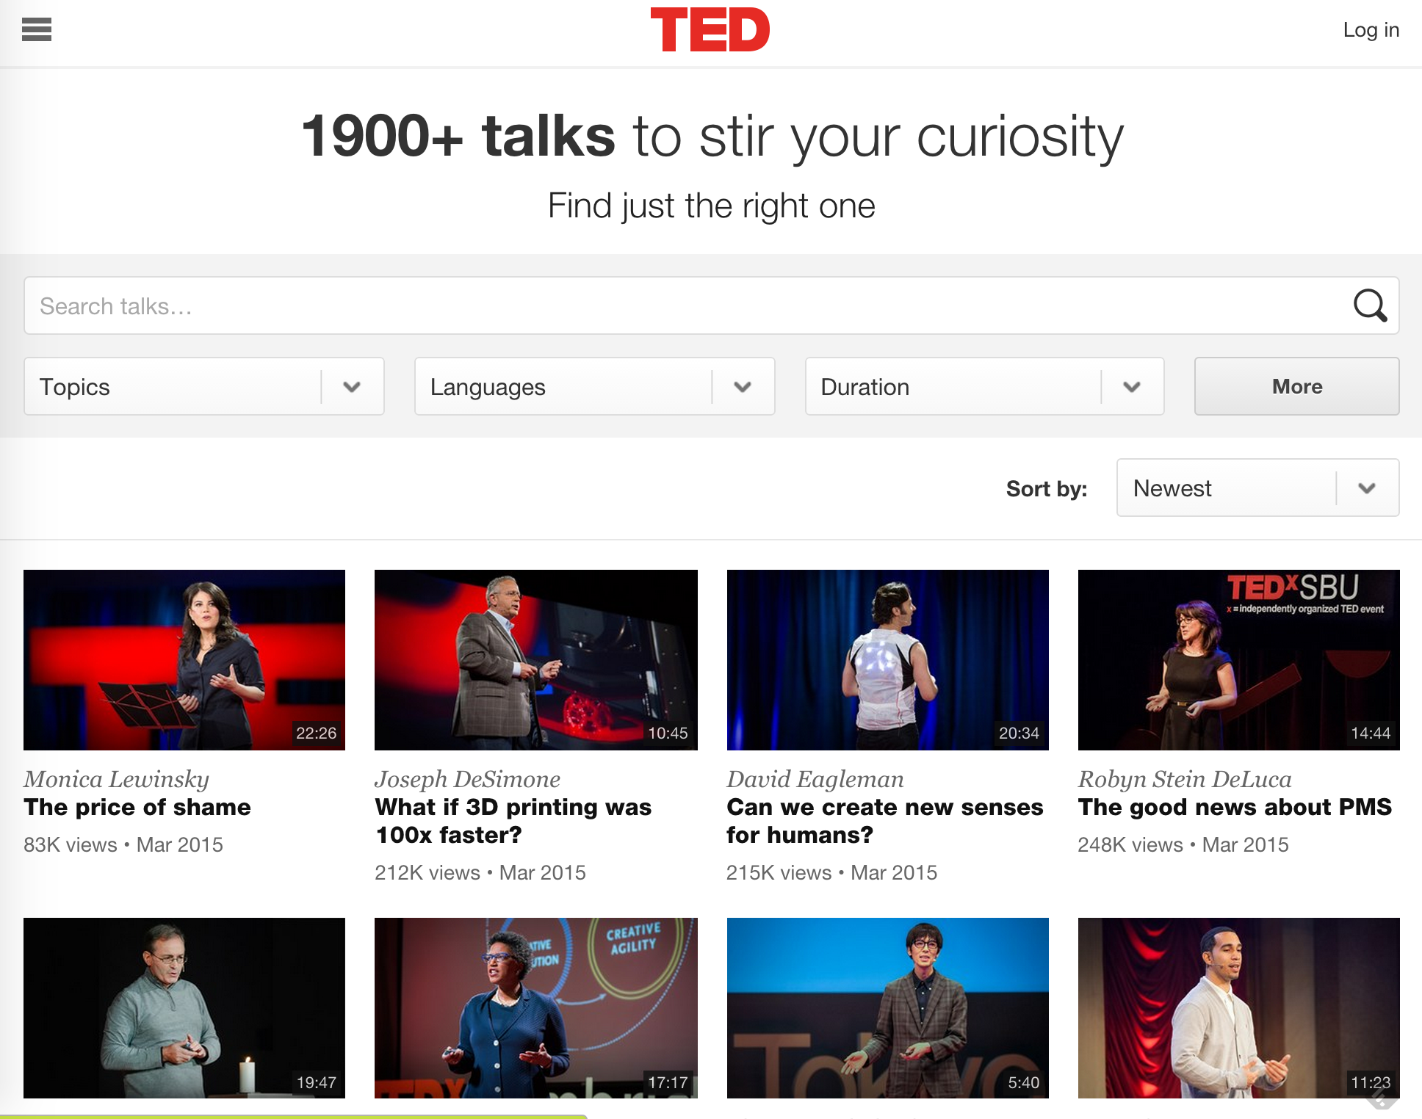The image size is (1422, 1119).
Task: Open the 5:40 Tokyo talk thumbnail
Action: click(887, 1008)
